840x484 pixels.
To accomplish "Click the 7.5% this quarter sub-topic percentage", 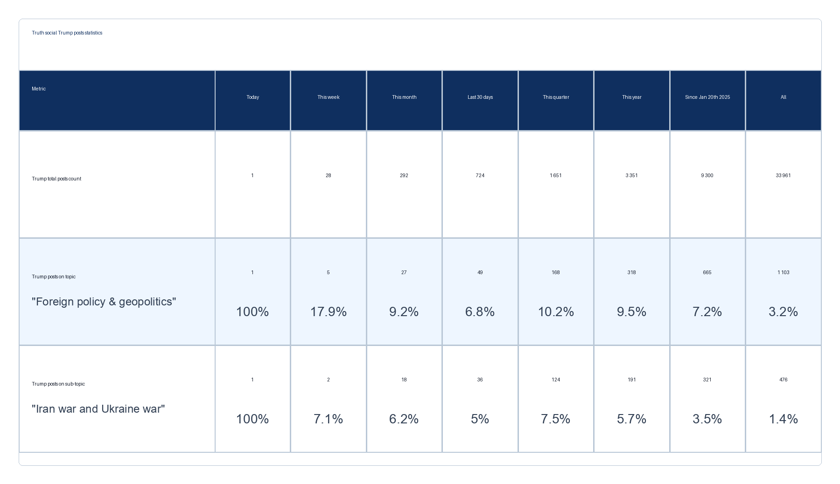I will point(556,419).
